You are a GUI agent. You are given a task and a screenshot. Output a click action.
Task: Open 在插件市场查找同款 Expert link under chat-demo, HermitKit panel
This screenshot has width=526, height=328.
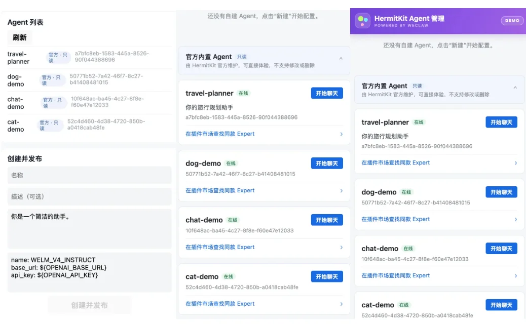tap(395, 275)
